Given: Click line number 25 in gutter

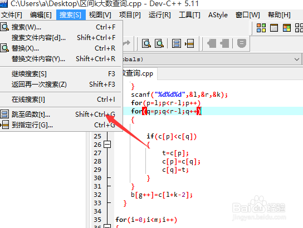Looking at the screenshot, I should point(97,136).
